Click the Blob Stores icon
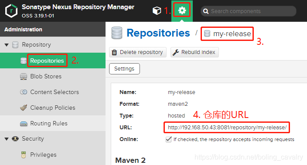 [x=24, y=76]
